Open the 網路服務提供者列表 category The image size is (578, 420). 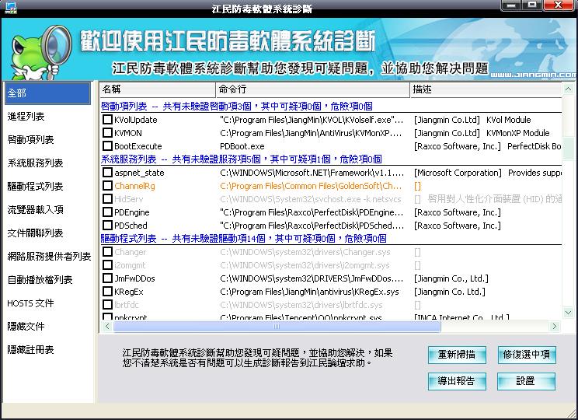click(49, 256)
